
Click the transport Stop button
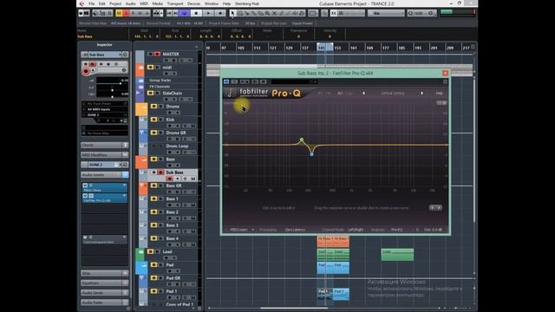[x=196, y=13]
